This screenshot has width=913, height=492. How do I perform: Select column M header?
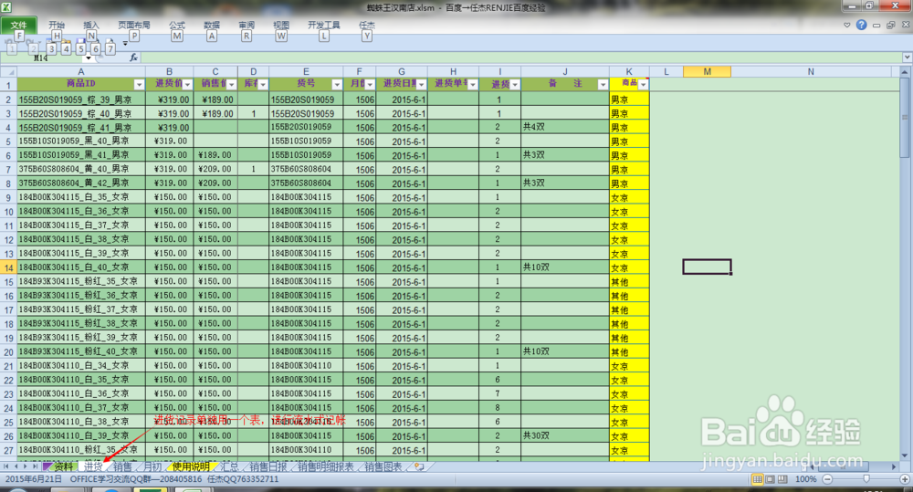707,71
